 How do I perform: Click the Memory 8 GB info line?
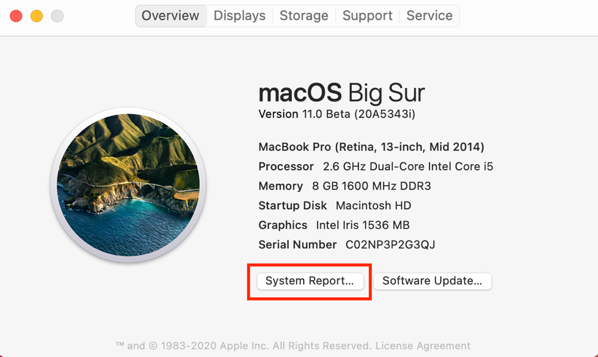pyautogui.click(x=345, y=186)
